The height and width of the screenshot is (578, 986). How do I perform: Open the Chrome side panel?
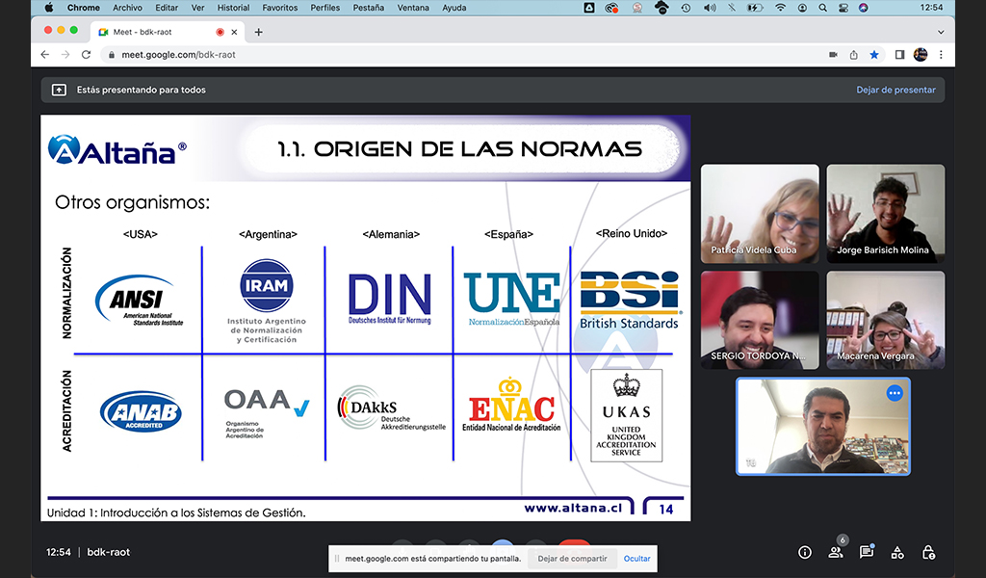[900, 55]
